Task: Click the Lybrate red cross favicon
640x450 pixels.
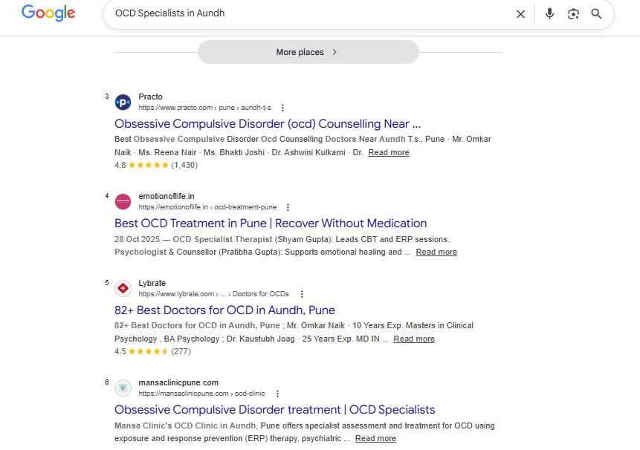Action: 123,288
